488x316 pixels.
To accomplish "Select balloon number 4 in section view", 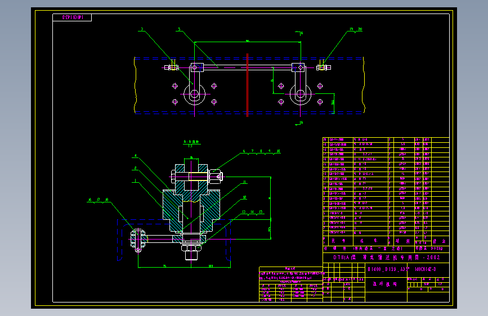I will (136, 156).
